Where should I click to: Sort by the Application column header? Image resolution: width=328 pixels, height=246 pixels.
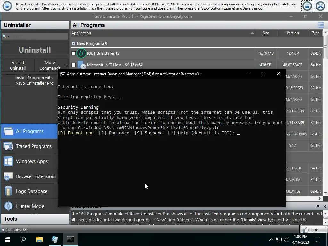point(163,33)
